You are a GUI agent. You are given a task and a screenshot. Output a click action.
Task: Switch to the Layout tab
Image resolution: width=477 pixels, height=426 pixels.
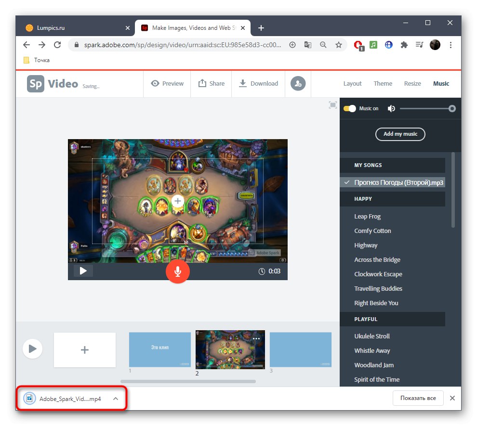pos(352,84)
